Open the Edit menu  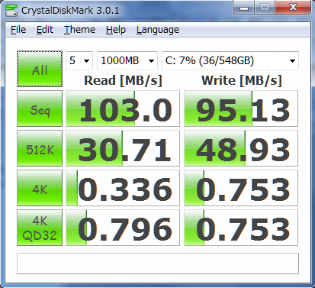(x=45, y=30)
